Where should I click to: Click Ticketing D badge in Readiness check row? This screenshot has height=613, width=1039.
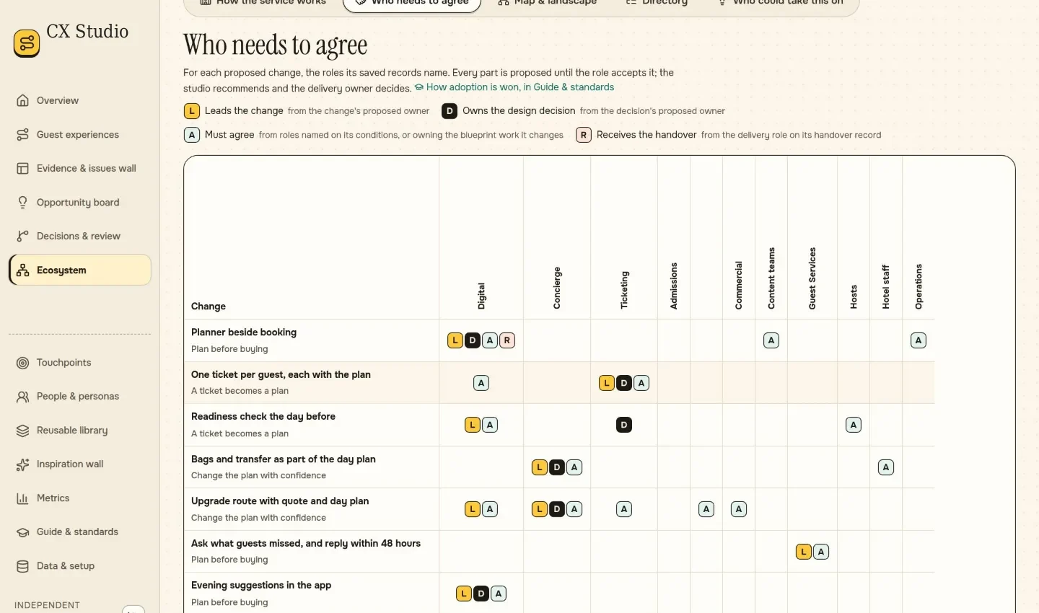(624, 425)
